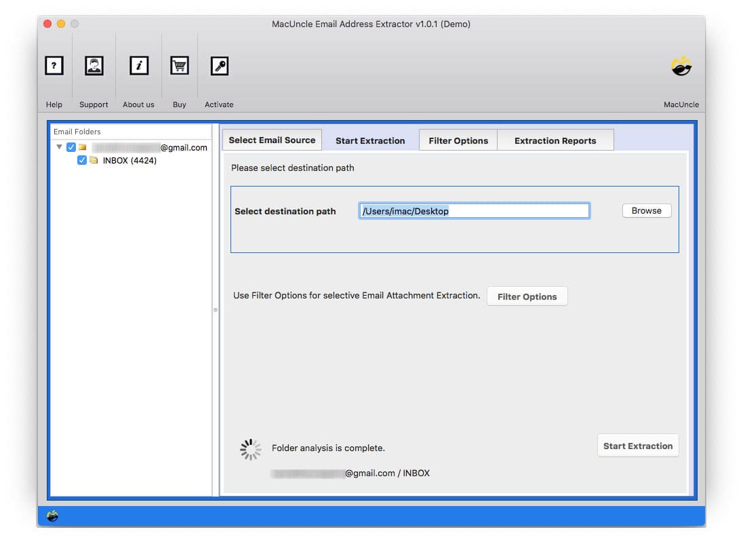Click the MacUncle logo at top right
Image resolution: width=743 pixels, height=542 pixels.
681,65
